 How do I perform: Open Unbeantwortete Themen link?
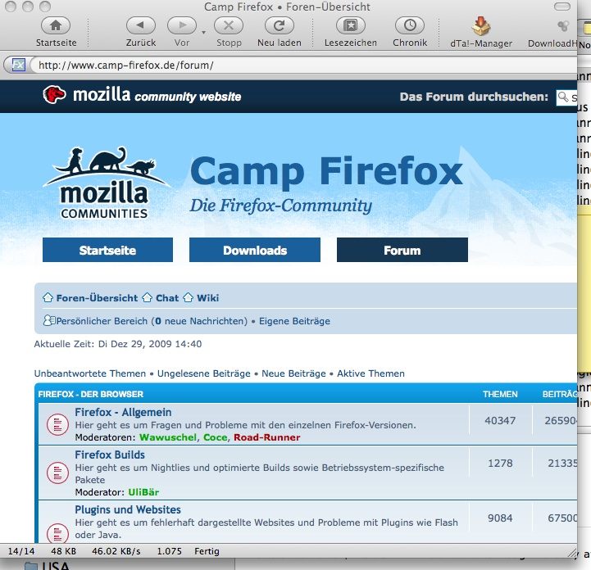pos(89,373)
